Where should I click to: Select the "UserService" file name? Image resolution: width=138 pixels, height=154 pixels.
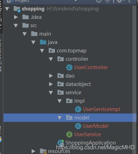click(x=88, y=134)
